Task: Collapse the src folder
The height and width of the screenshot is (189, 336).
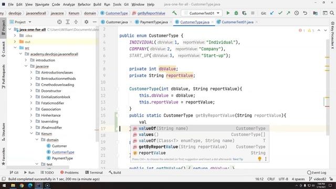Action: click(15, 48)
